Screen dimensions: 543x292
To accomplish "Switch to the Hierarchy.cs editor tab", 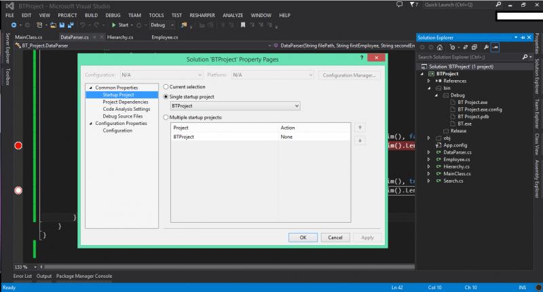I will (x=120, y=37).
